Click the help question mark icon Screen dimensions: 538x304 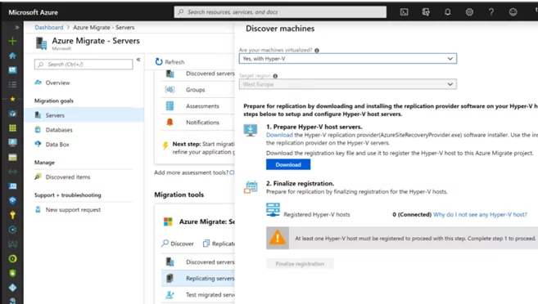coord(491,12)
